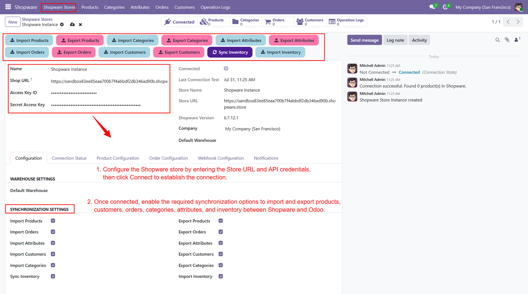Image resolution: width=528 pixels, height=294 pixels.
Task: Click the Send message button
Action: pos(364,40)
